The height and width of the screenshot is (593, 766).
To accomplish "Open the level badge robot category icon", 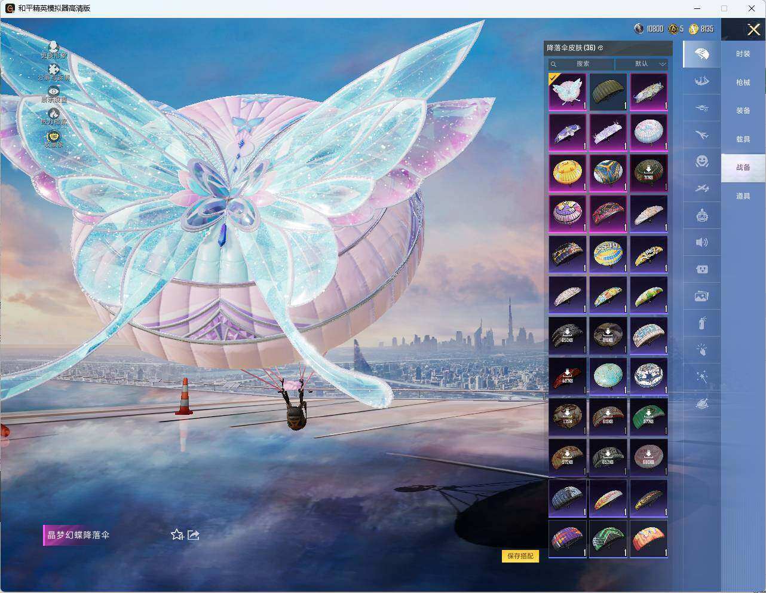I will point(701,215).
